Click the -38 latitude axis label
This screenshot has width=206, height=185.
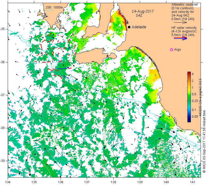coord(3,128)
